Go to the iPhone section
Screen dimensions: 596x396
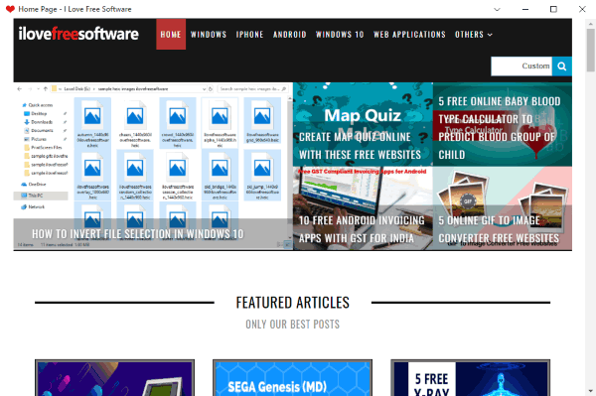[x=249, y=35]
